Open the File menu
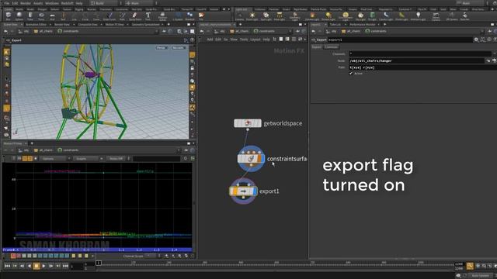This screenshot has width=497, height=279. pyautogui.click(x=7, y=3)
